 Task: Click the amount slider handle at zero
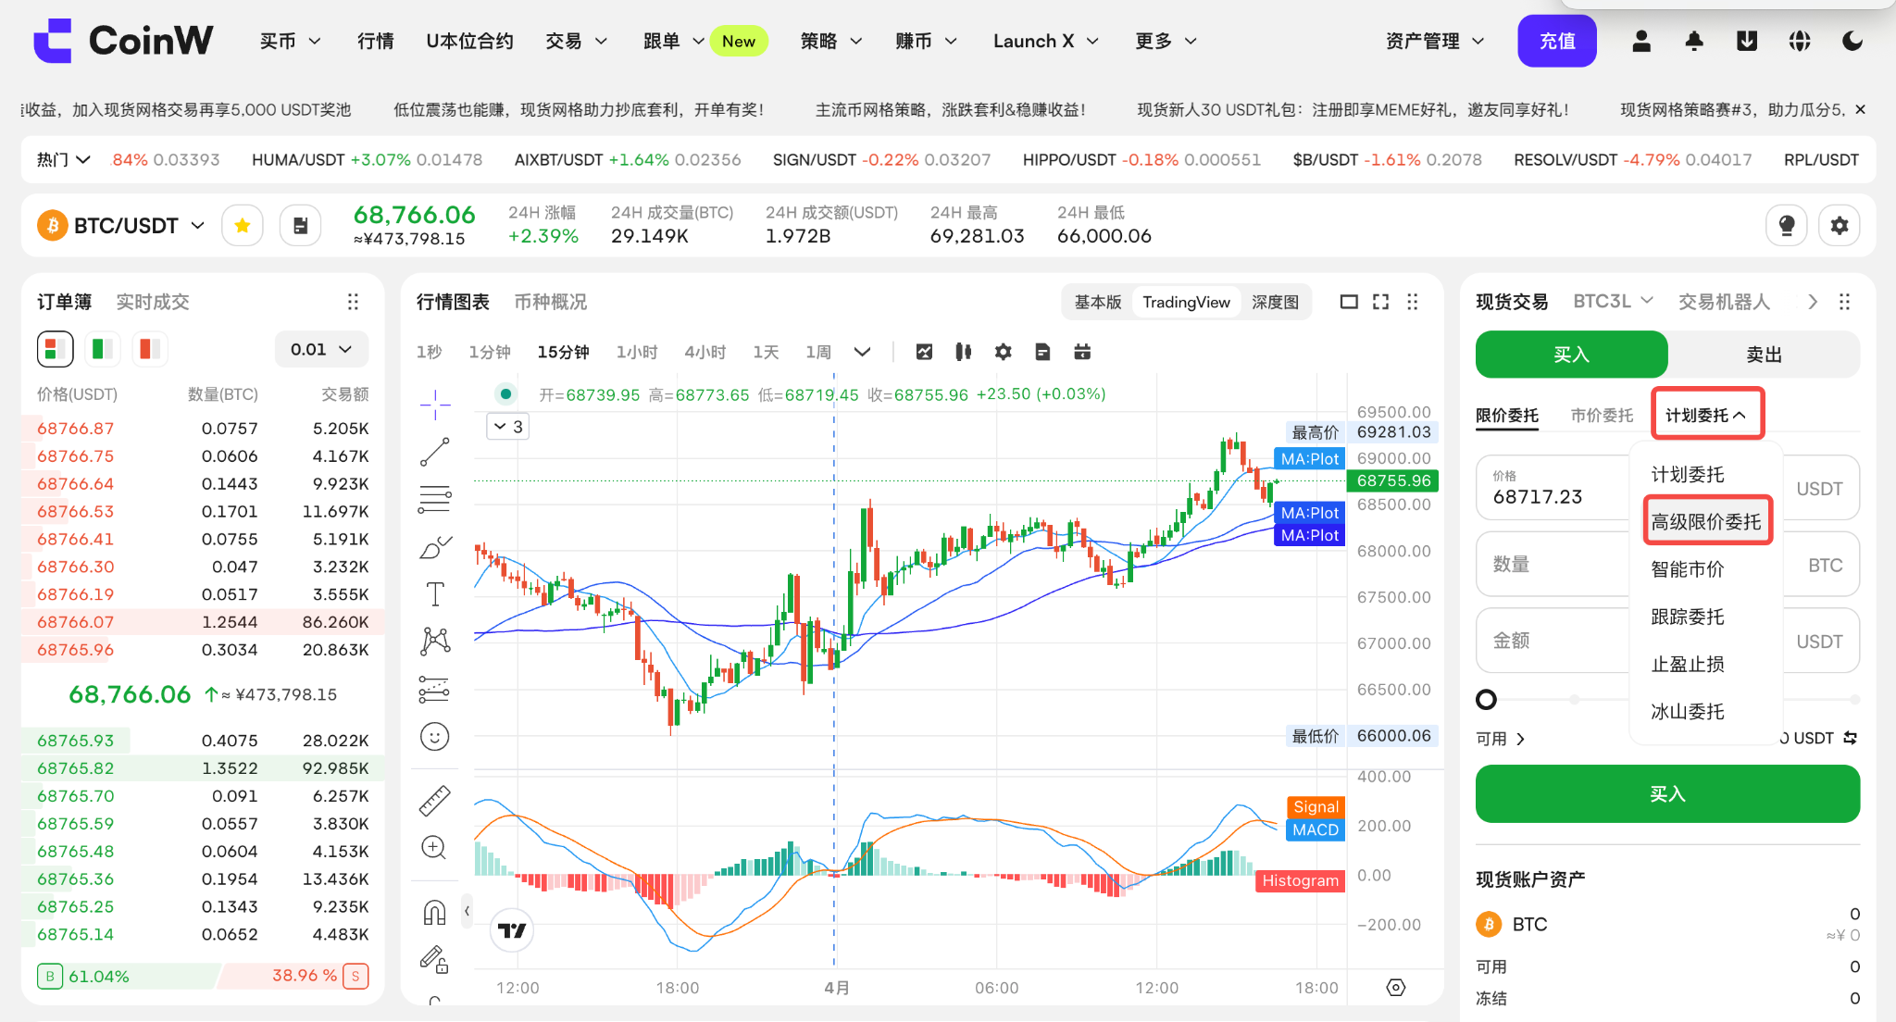1486,699
